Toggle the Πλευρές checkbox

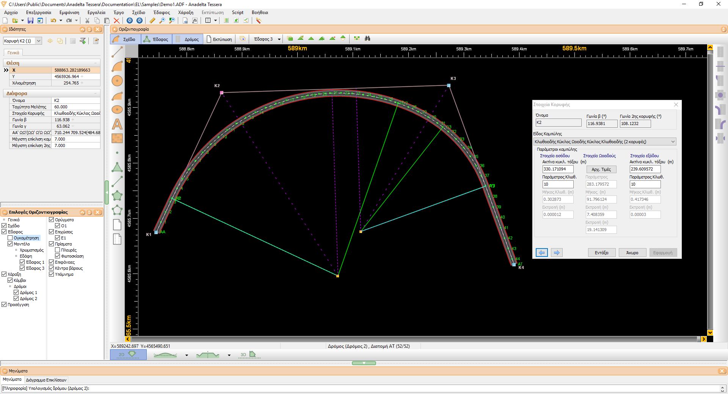(x=57, y=250)
